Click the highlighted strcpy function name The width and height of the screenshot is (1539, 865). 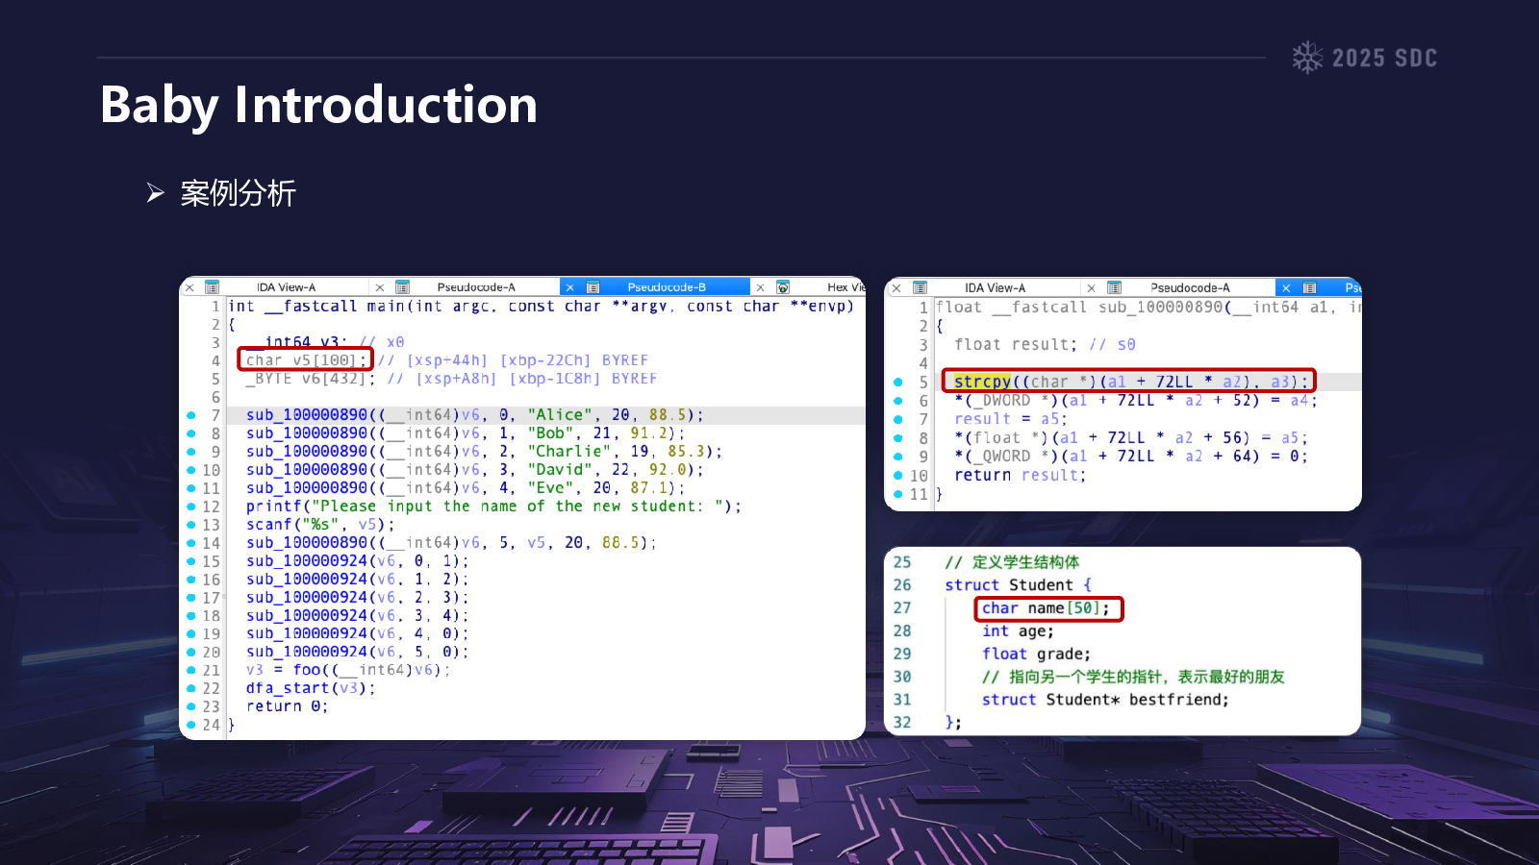[981, 382]
